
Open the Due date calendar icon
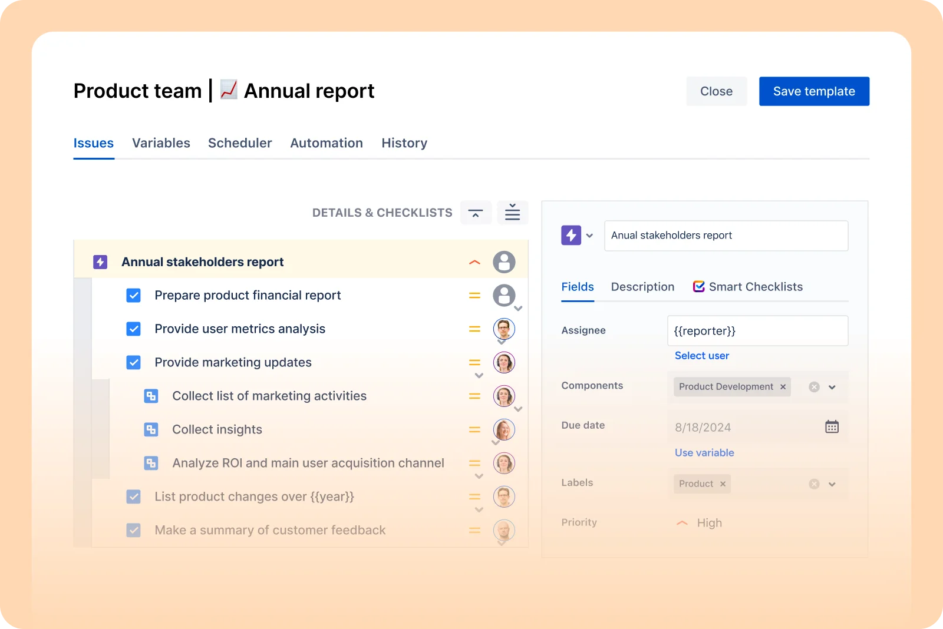point(832,426)
